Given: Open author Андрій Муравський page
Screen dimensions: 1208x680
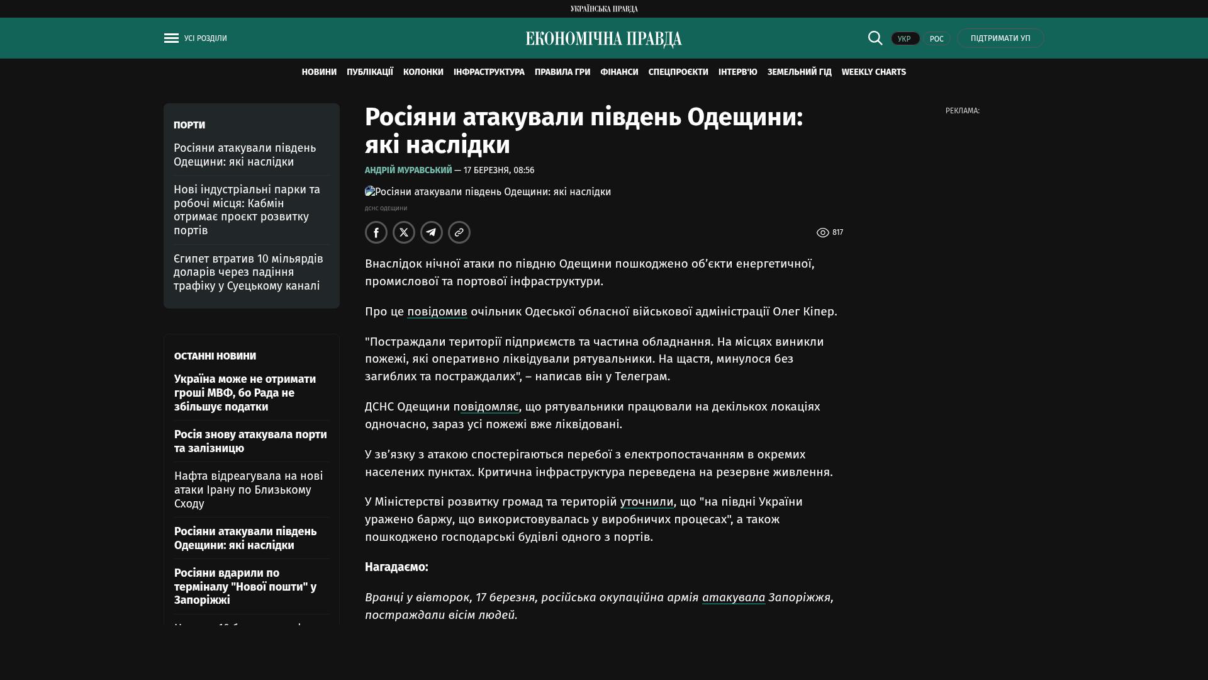Looking at the screenshot, I should 408,170.
